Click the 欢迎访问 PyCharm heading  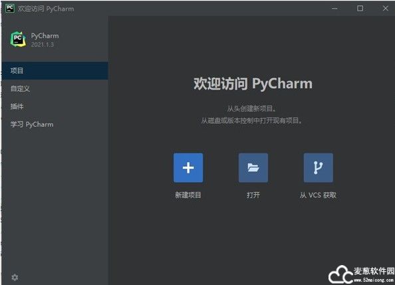point(253,84)
